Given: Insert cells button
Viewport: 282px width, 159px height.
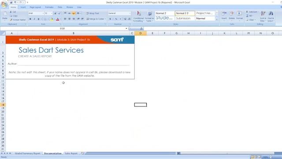Looking at the screenshot, I should [224, 16].
